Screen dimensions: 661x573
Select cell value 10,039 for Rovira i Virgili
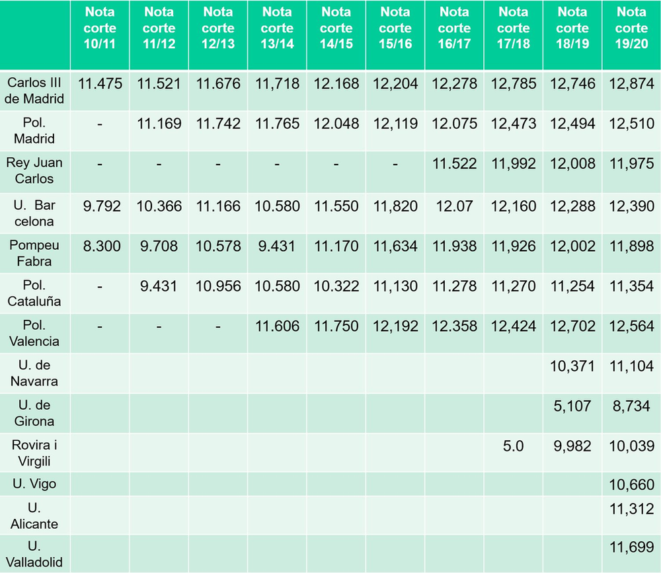pyautogui.click(x=631, y=447)
